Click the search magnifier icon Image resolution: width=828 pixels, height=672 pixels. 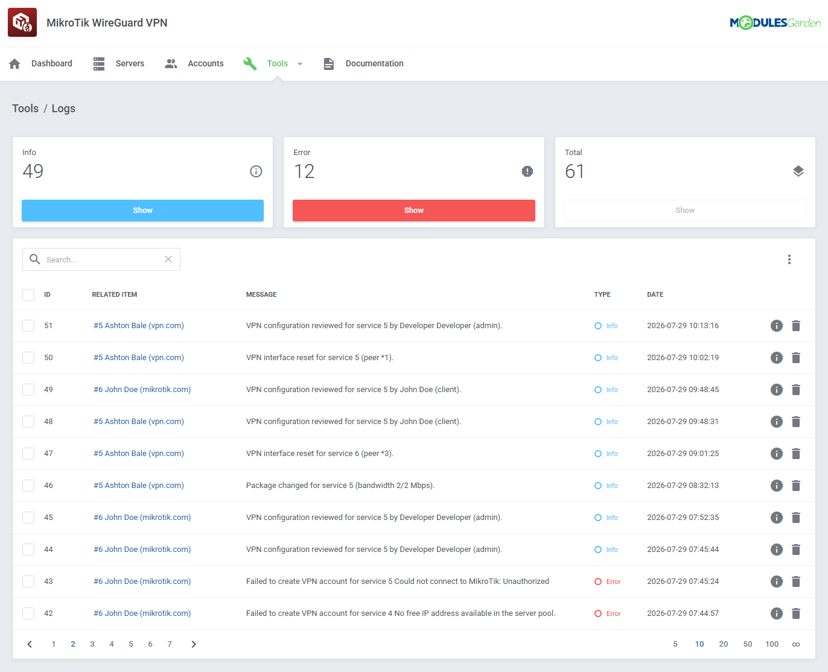click(35, 259)
